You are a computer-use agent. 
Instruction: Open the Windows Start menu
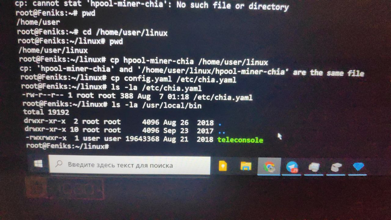coord(38,164)
